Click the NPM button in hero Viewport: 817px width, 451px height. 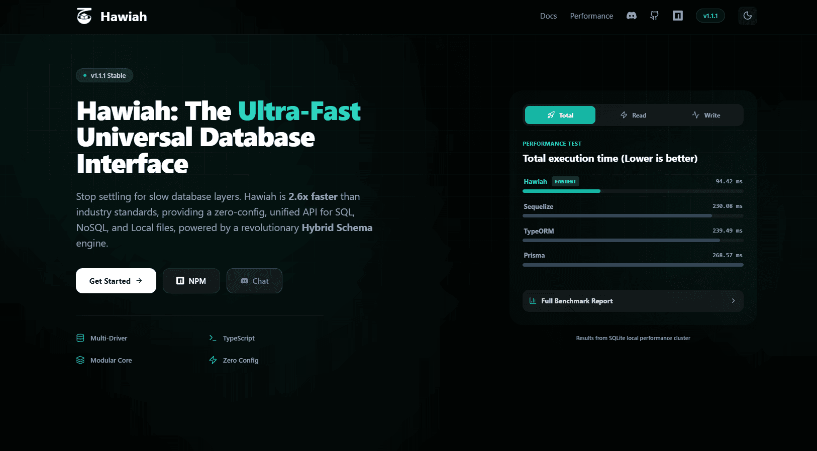click(191, 281)
